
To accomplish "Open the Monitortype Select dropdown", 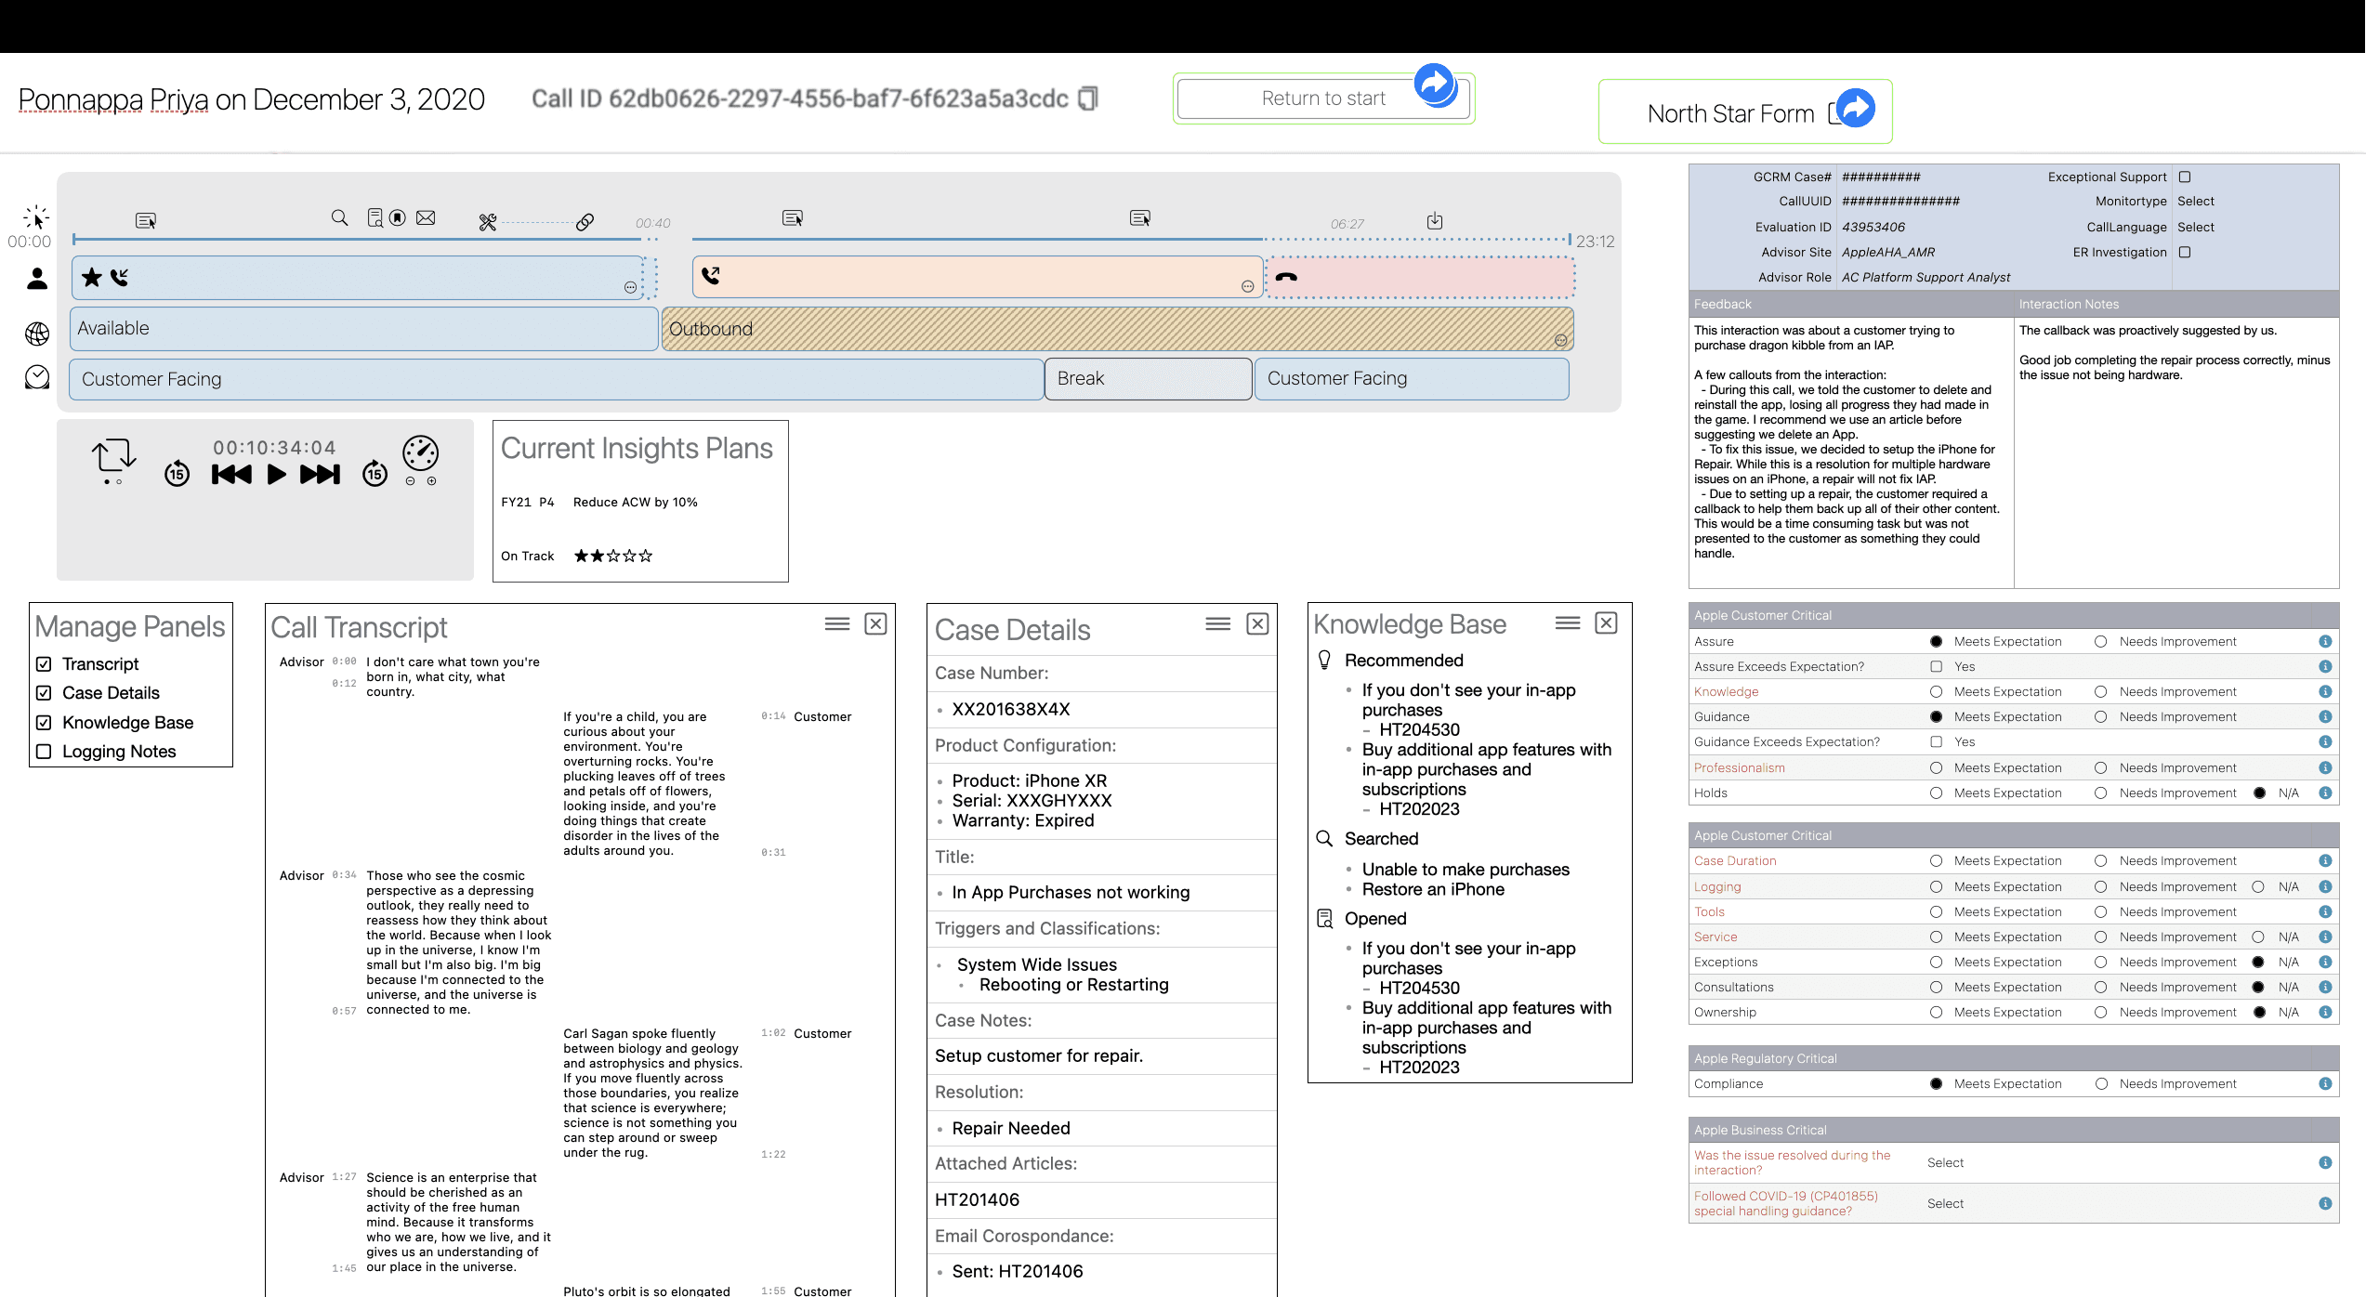I will (2195, 202).
